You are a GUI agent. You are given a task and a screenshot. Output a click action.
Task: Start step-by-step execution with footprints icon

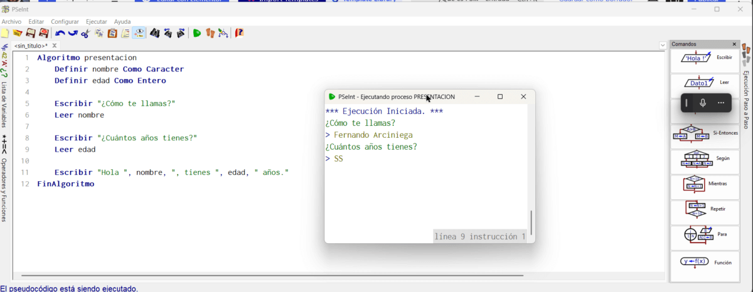pos(210,33)
